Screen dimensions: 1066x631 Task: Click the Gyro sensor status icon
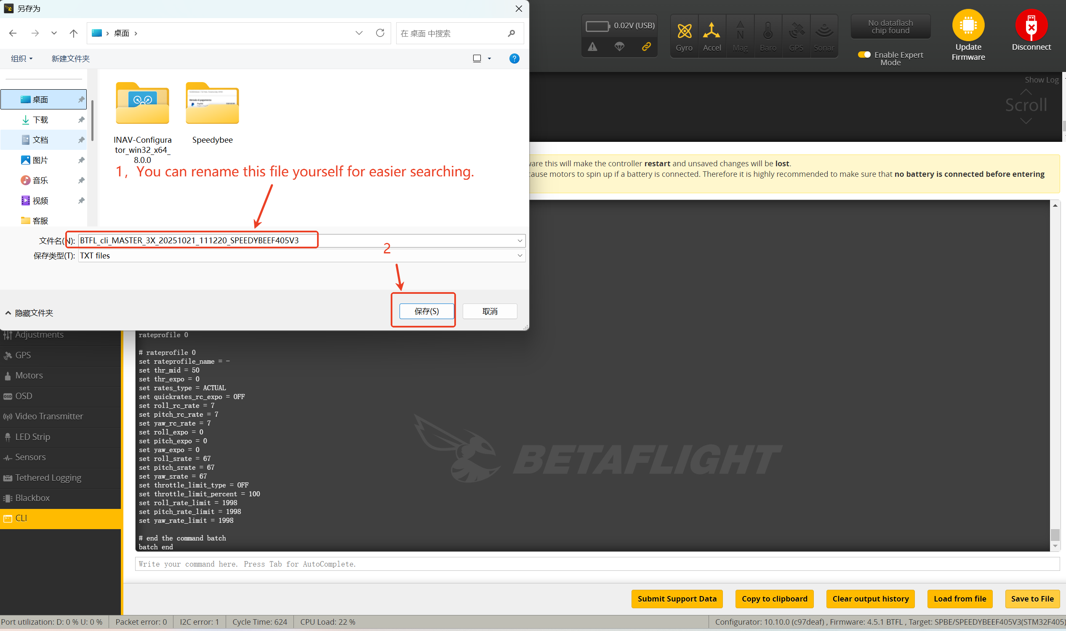(684, 32)
